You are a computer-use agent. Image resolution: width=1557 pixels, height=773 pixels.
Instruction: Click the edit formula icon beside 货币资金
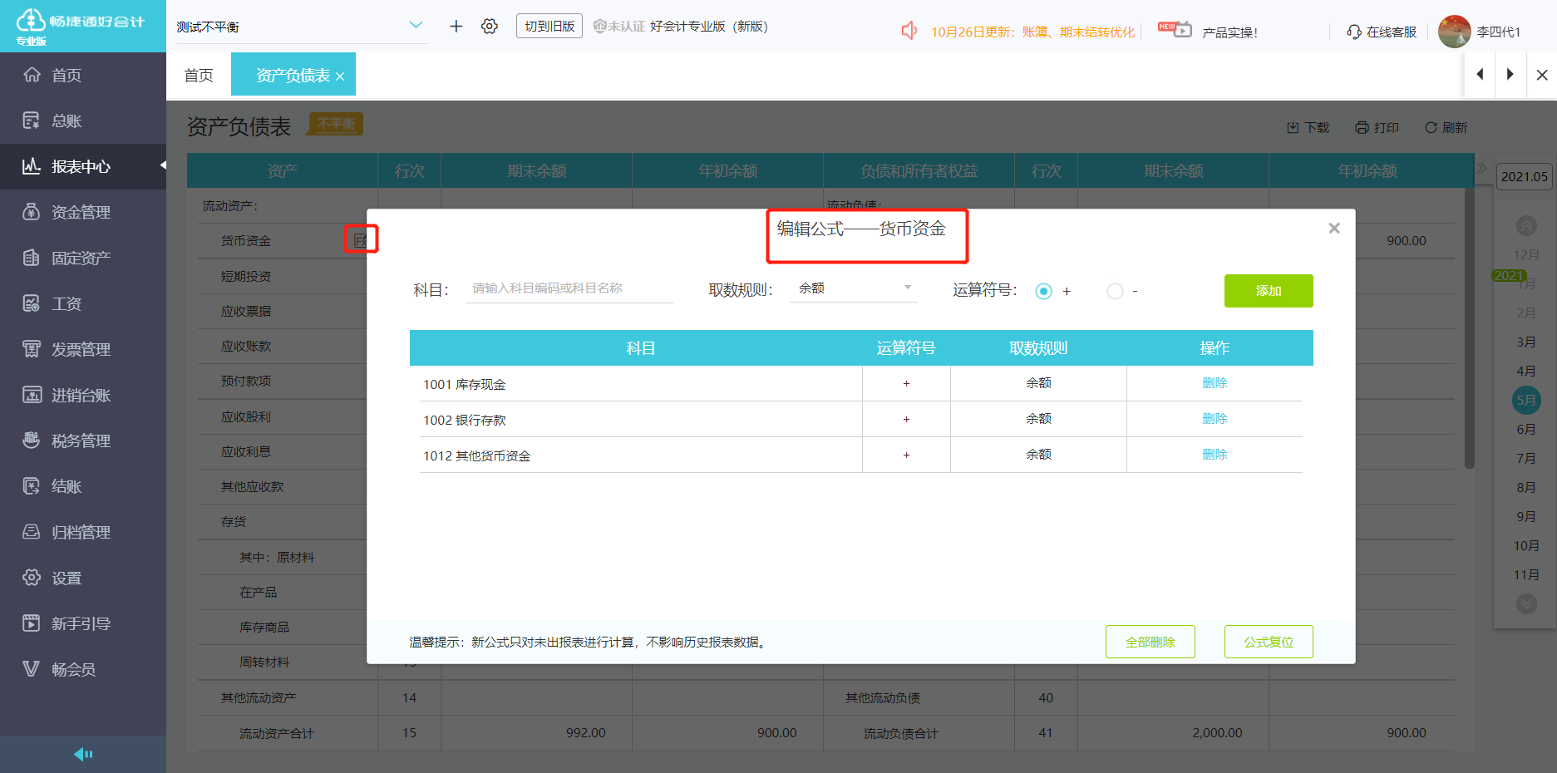361,240
